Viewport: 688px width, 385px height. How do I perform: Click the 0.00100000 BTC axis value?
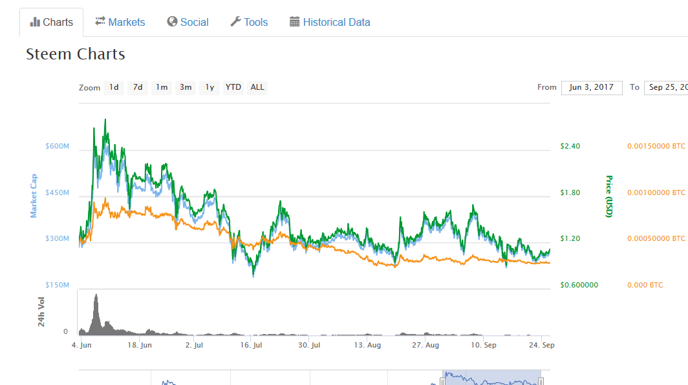click(x=656, y=192)
